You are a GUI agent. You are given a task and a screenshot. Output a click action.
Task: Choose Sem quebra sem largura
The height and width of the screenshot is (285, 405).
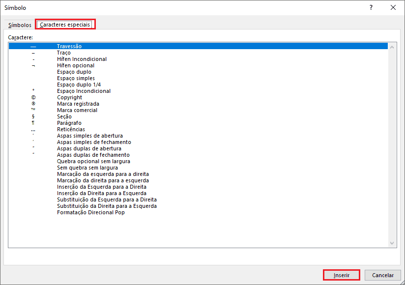pyautogui.click(x=198, y=168)
